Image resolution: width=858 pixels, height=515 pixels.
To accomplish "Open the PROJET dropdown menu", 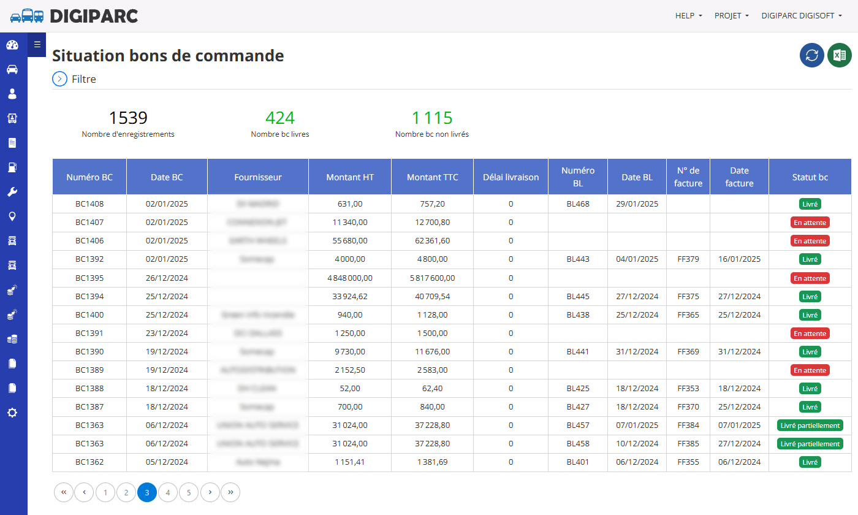I will click(732, 16).
